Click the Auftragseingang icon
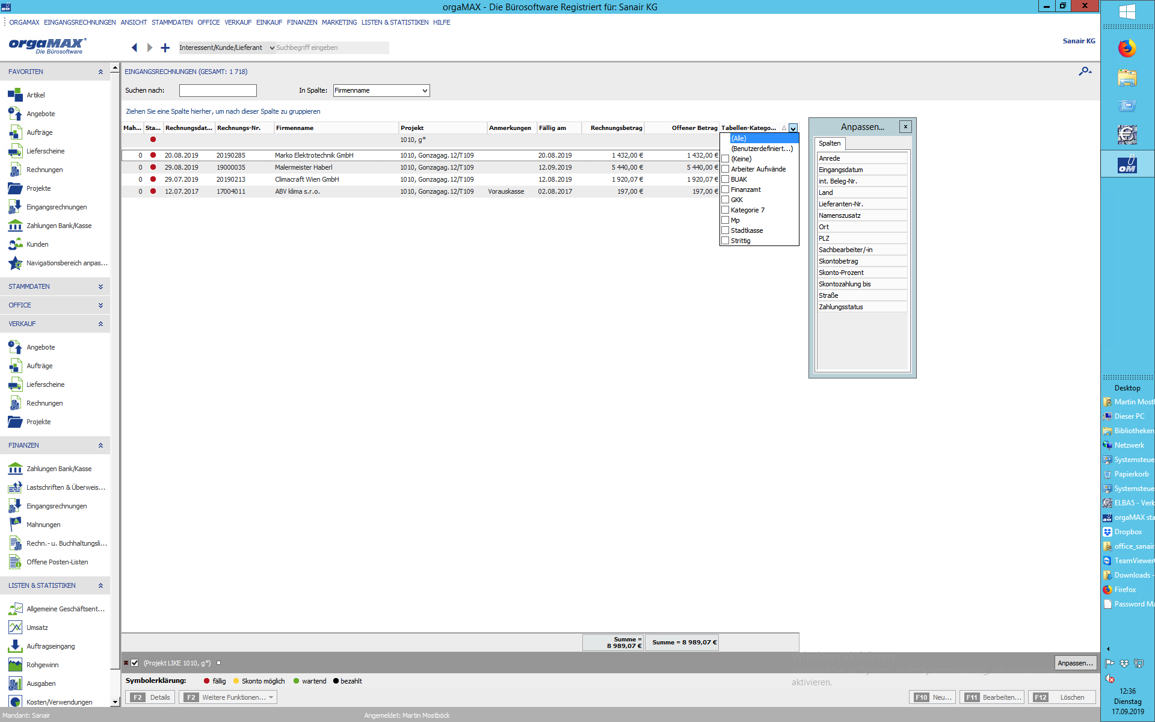Screen dimensions: 1155x722 15,646
